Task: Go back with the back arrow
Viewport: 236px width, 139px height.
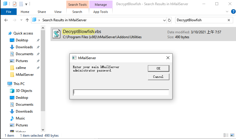Action: click(6, 20)
